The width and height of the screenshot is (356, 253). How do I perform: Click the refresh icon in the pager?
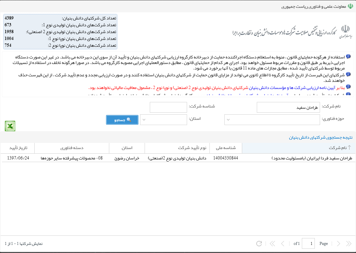coord(259,244)
